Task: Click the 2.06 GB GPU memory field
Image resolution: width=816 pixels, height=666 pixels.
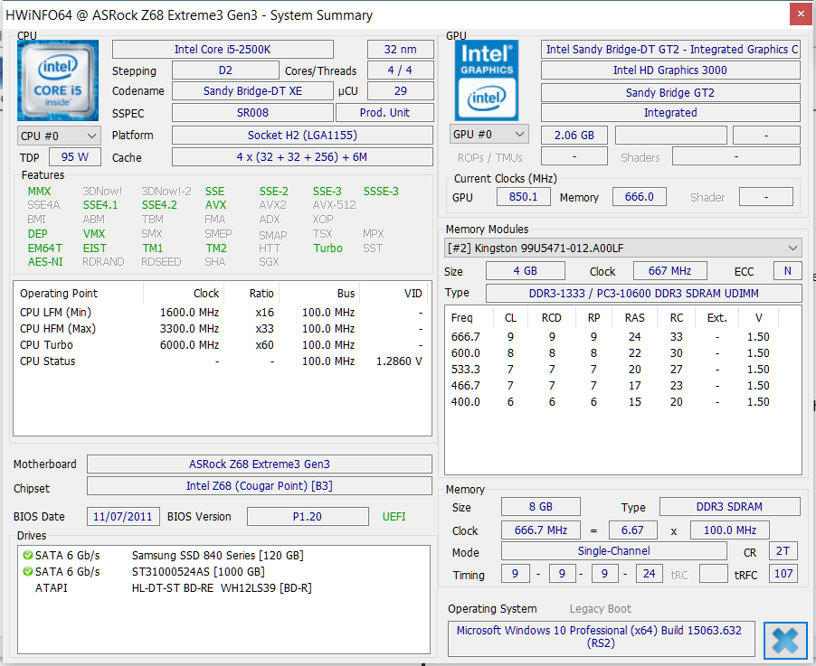Action: click(574, 136)
